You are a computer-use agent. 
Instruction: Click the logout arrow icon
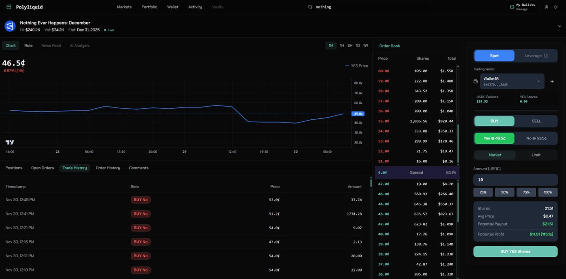[x=557, y=7]
